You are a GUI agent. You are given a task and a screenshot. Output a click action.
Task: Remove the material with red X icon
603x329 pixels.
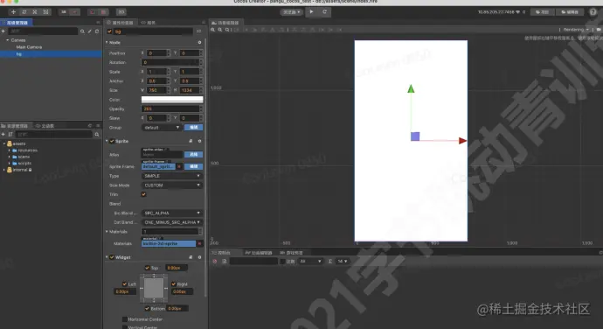tap(199, 243)
